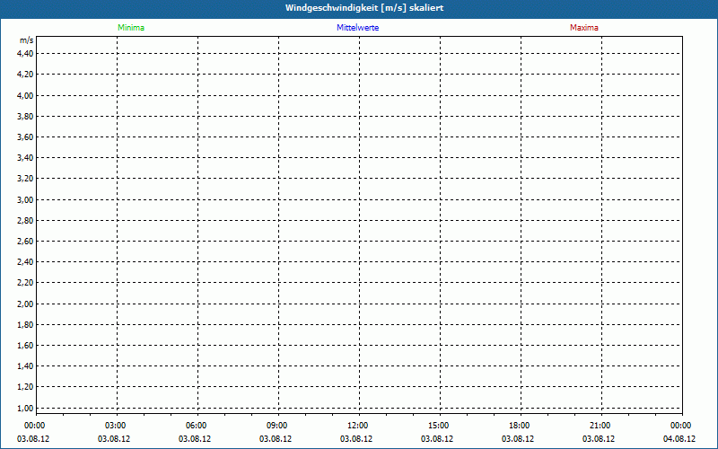Click the m/s unit label above the y-axis
718x449 pixels.
click(x=27, y=41)
